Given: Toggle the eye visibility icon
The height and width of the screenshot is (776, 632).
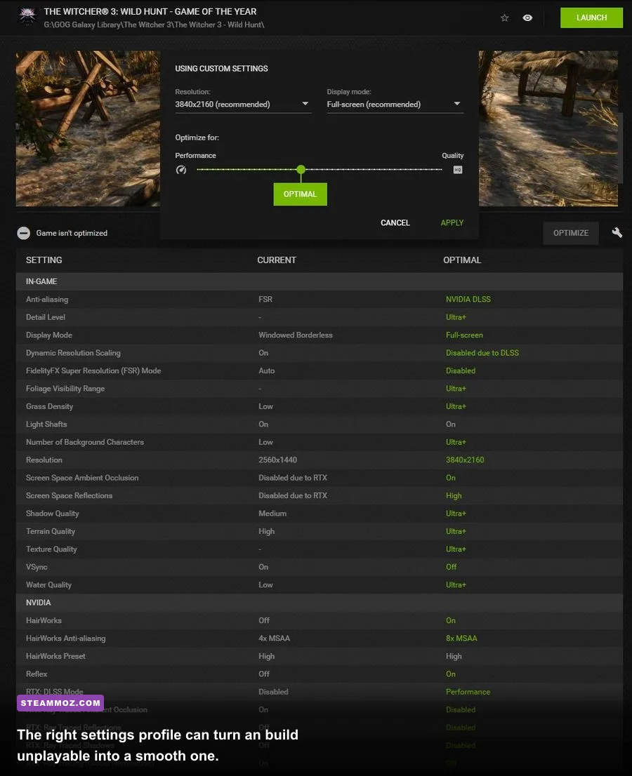Looking at the screenshot, I should (527, 18).
